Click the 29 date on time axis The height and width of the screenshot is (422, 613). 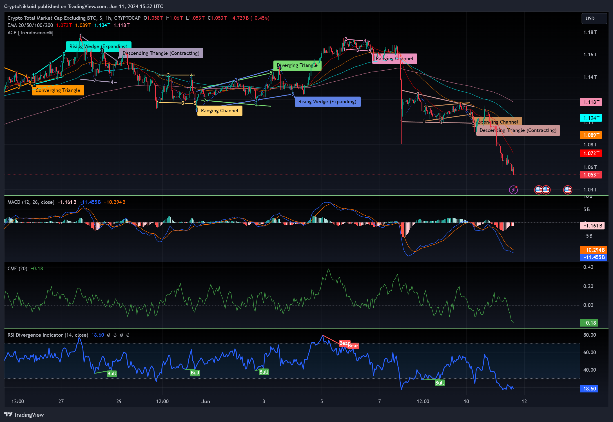click(119, 401)
